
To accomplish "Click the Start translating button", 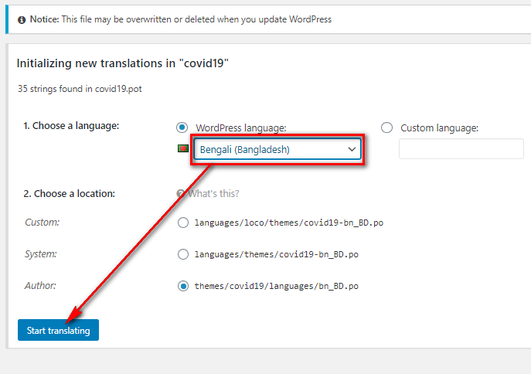I will [58, 330].
